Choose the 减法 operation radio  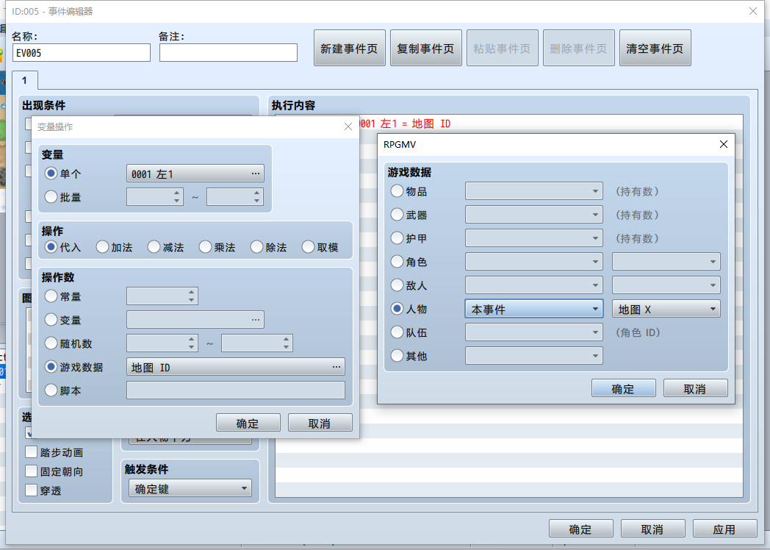154,247
